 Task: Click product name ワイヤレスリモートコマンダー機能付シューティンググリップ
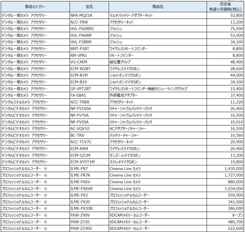(x=148, y=89)
